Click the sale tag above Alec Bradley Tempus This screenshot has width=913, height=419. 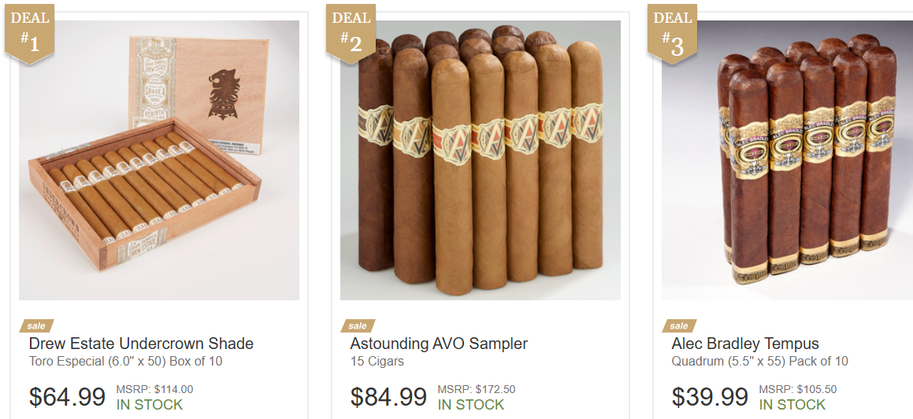point(679,325)
